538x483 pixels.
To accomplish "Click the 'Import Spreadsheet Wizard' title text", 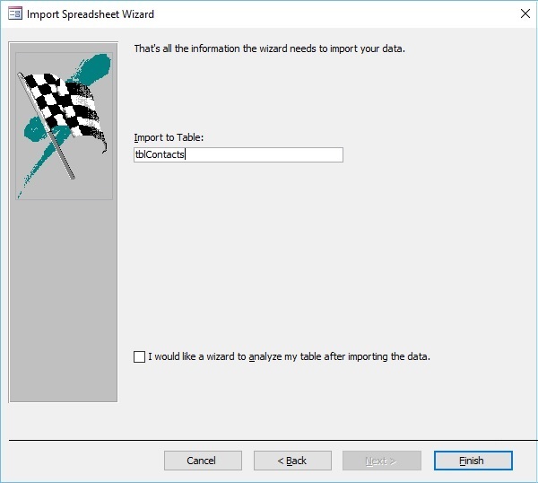I will [90, 13].
